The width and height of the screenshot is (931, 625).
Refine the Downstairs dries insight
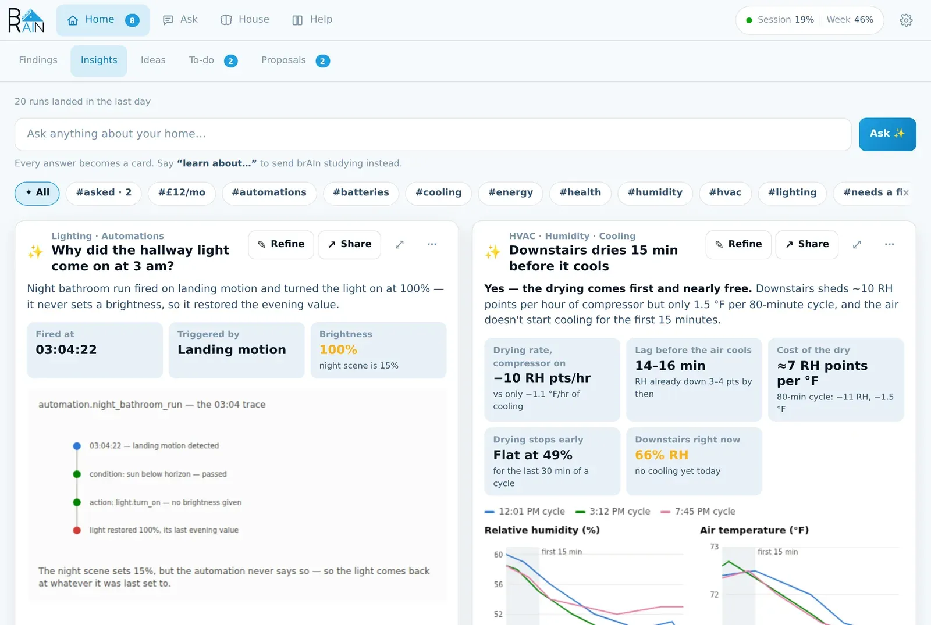(738, 245)
